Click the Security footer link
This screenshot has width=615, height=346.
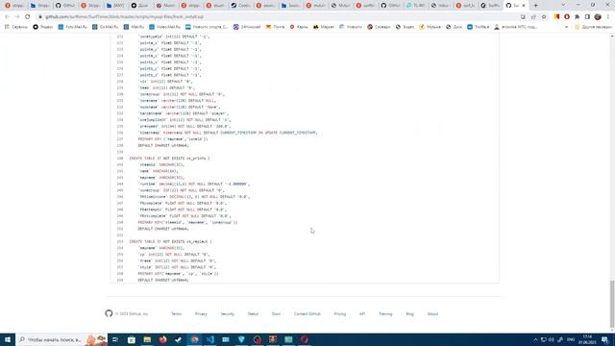tap(228, 314)
